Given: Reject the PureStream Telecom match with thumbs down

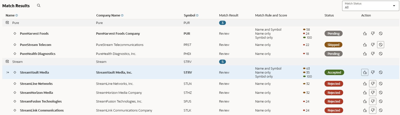Looking at the screenshot, I should click(x=373, y=45).
